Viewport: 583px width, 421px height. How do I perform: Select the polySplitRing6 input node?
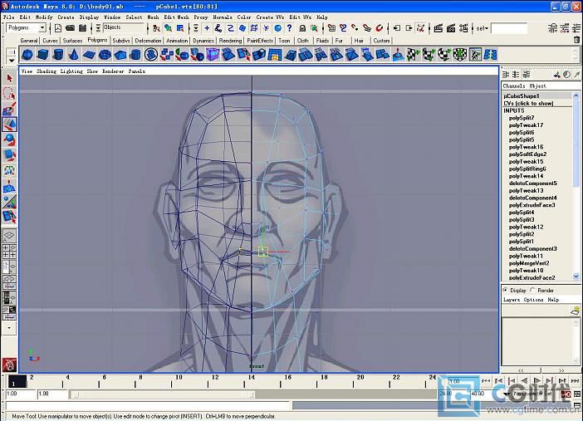coord(527,169)
